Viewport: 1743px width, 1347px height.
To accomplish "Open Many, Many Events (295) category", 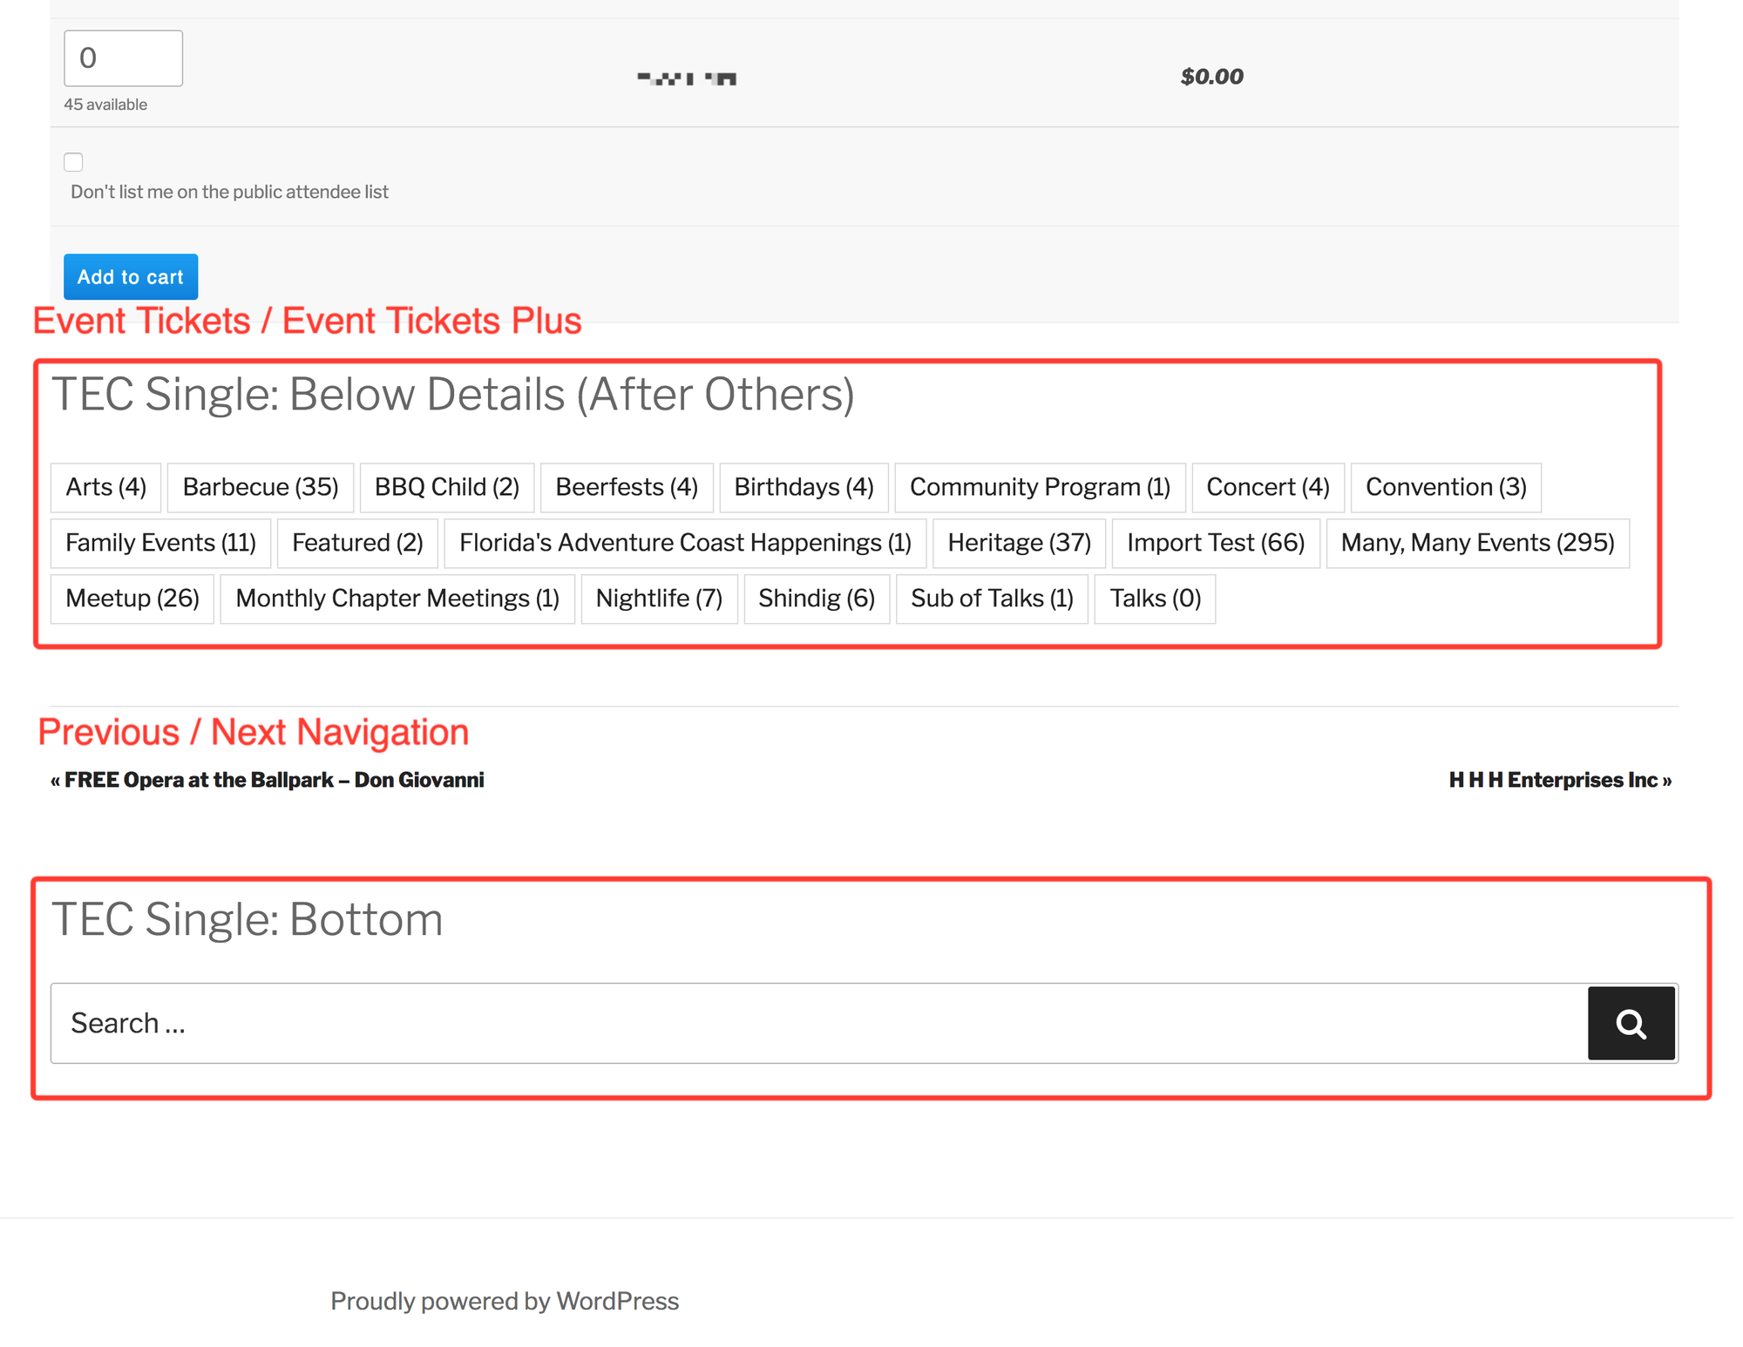I will click(x=1477, y=543).
